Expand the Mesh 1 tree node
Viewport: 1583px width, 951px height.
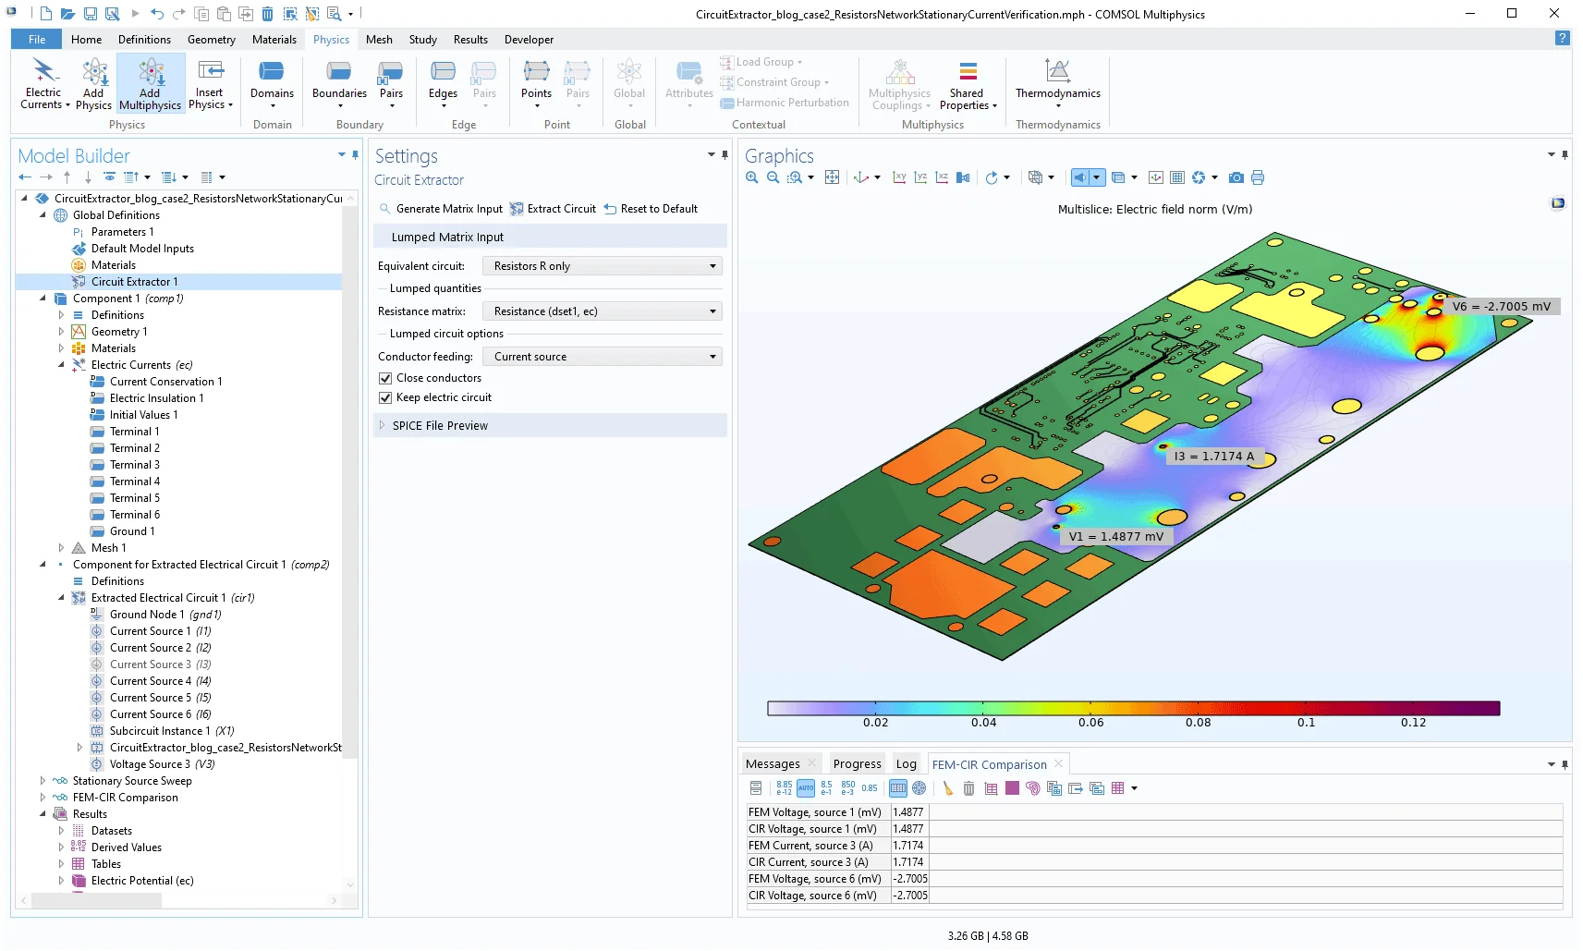pyautogui.click(x=62, y=548)
